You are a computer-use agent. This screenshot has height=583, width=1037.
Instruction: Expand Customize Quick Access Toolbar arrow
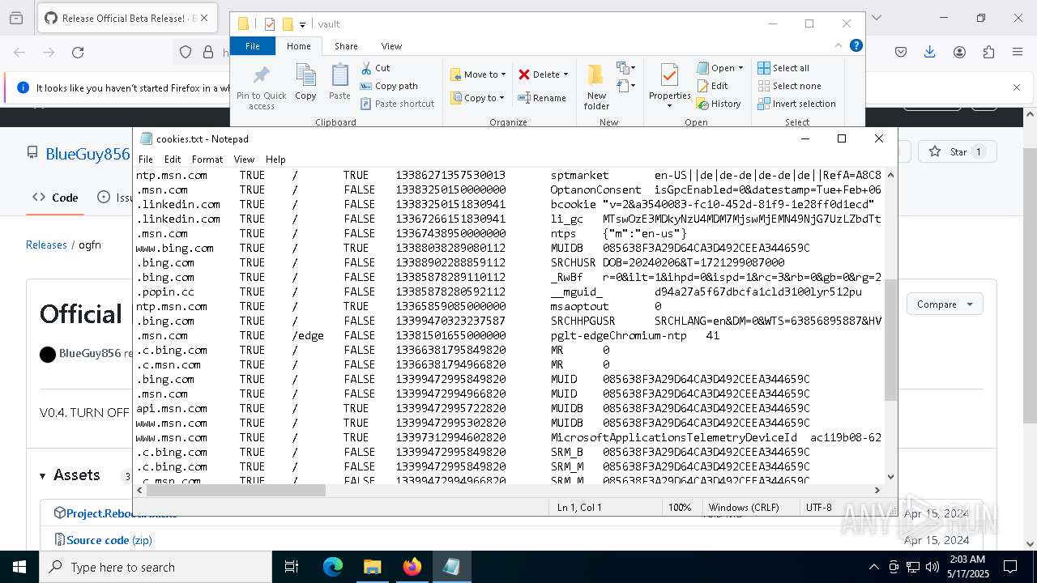(x=303, y=25)
